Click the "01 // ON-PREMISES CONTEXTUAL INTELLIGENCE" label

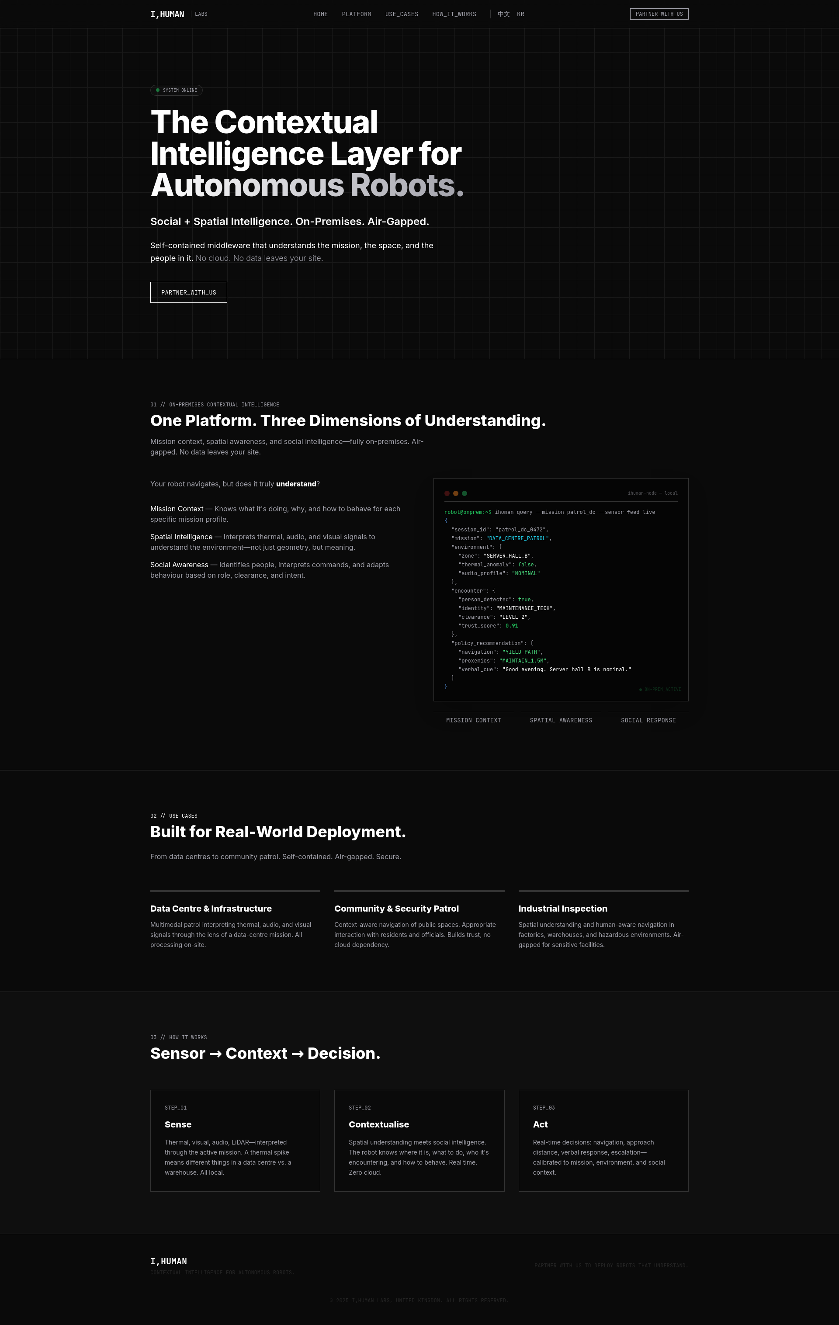[x=215, y=404]
